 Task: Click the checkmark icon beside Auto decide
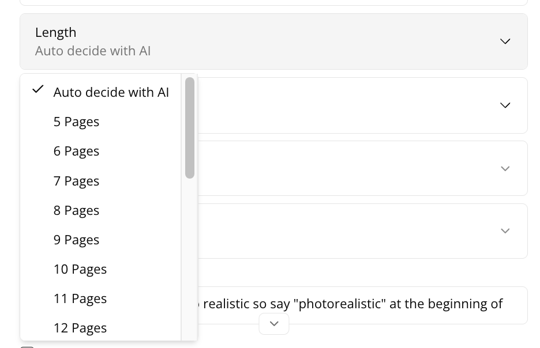tap(38, 89)
